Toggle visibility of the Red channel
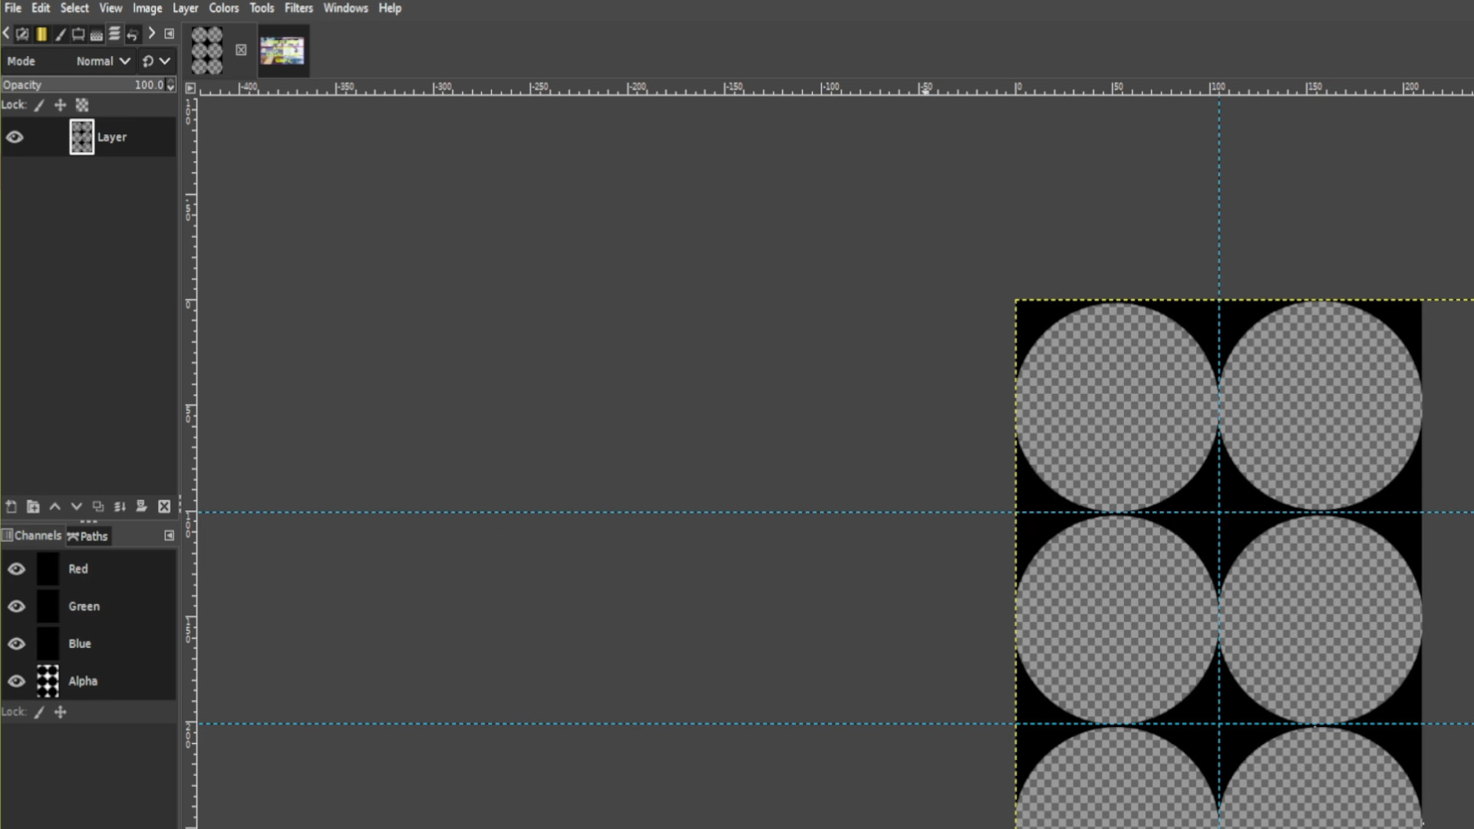The image size is (1474, 829). point(16,569)
